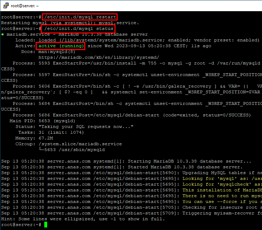Viewport: 262px width, 230px height.
Task: Click 'Checking for insecure root' log line
Action: (x=131, y=207)
